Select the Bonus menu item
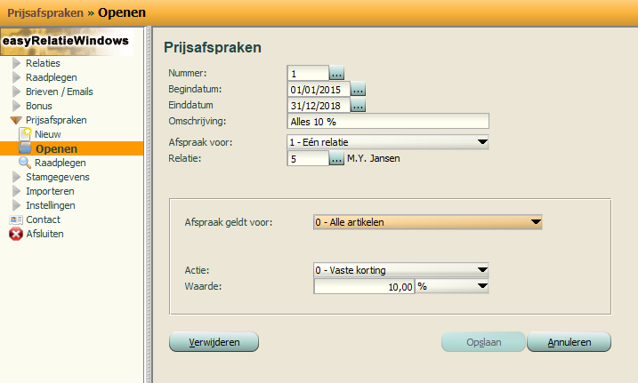638x383 pixels. coord(39,106)
